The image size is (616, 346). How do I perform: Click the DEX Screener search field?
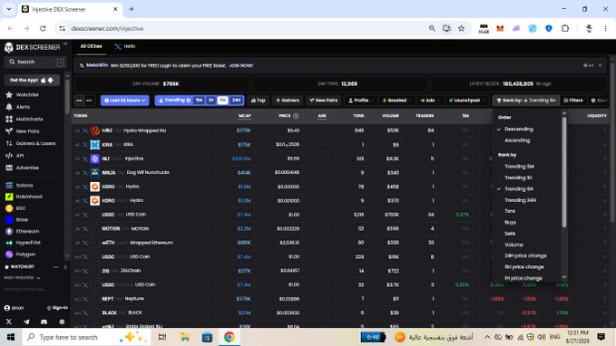click(34, 62)
